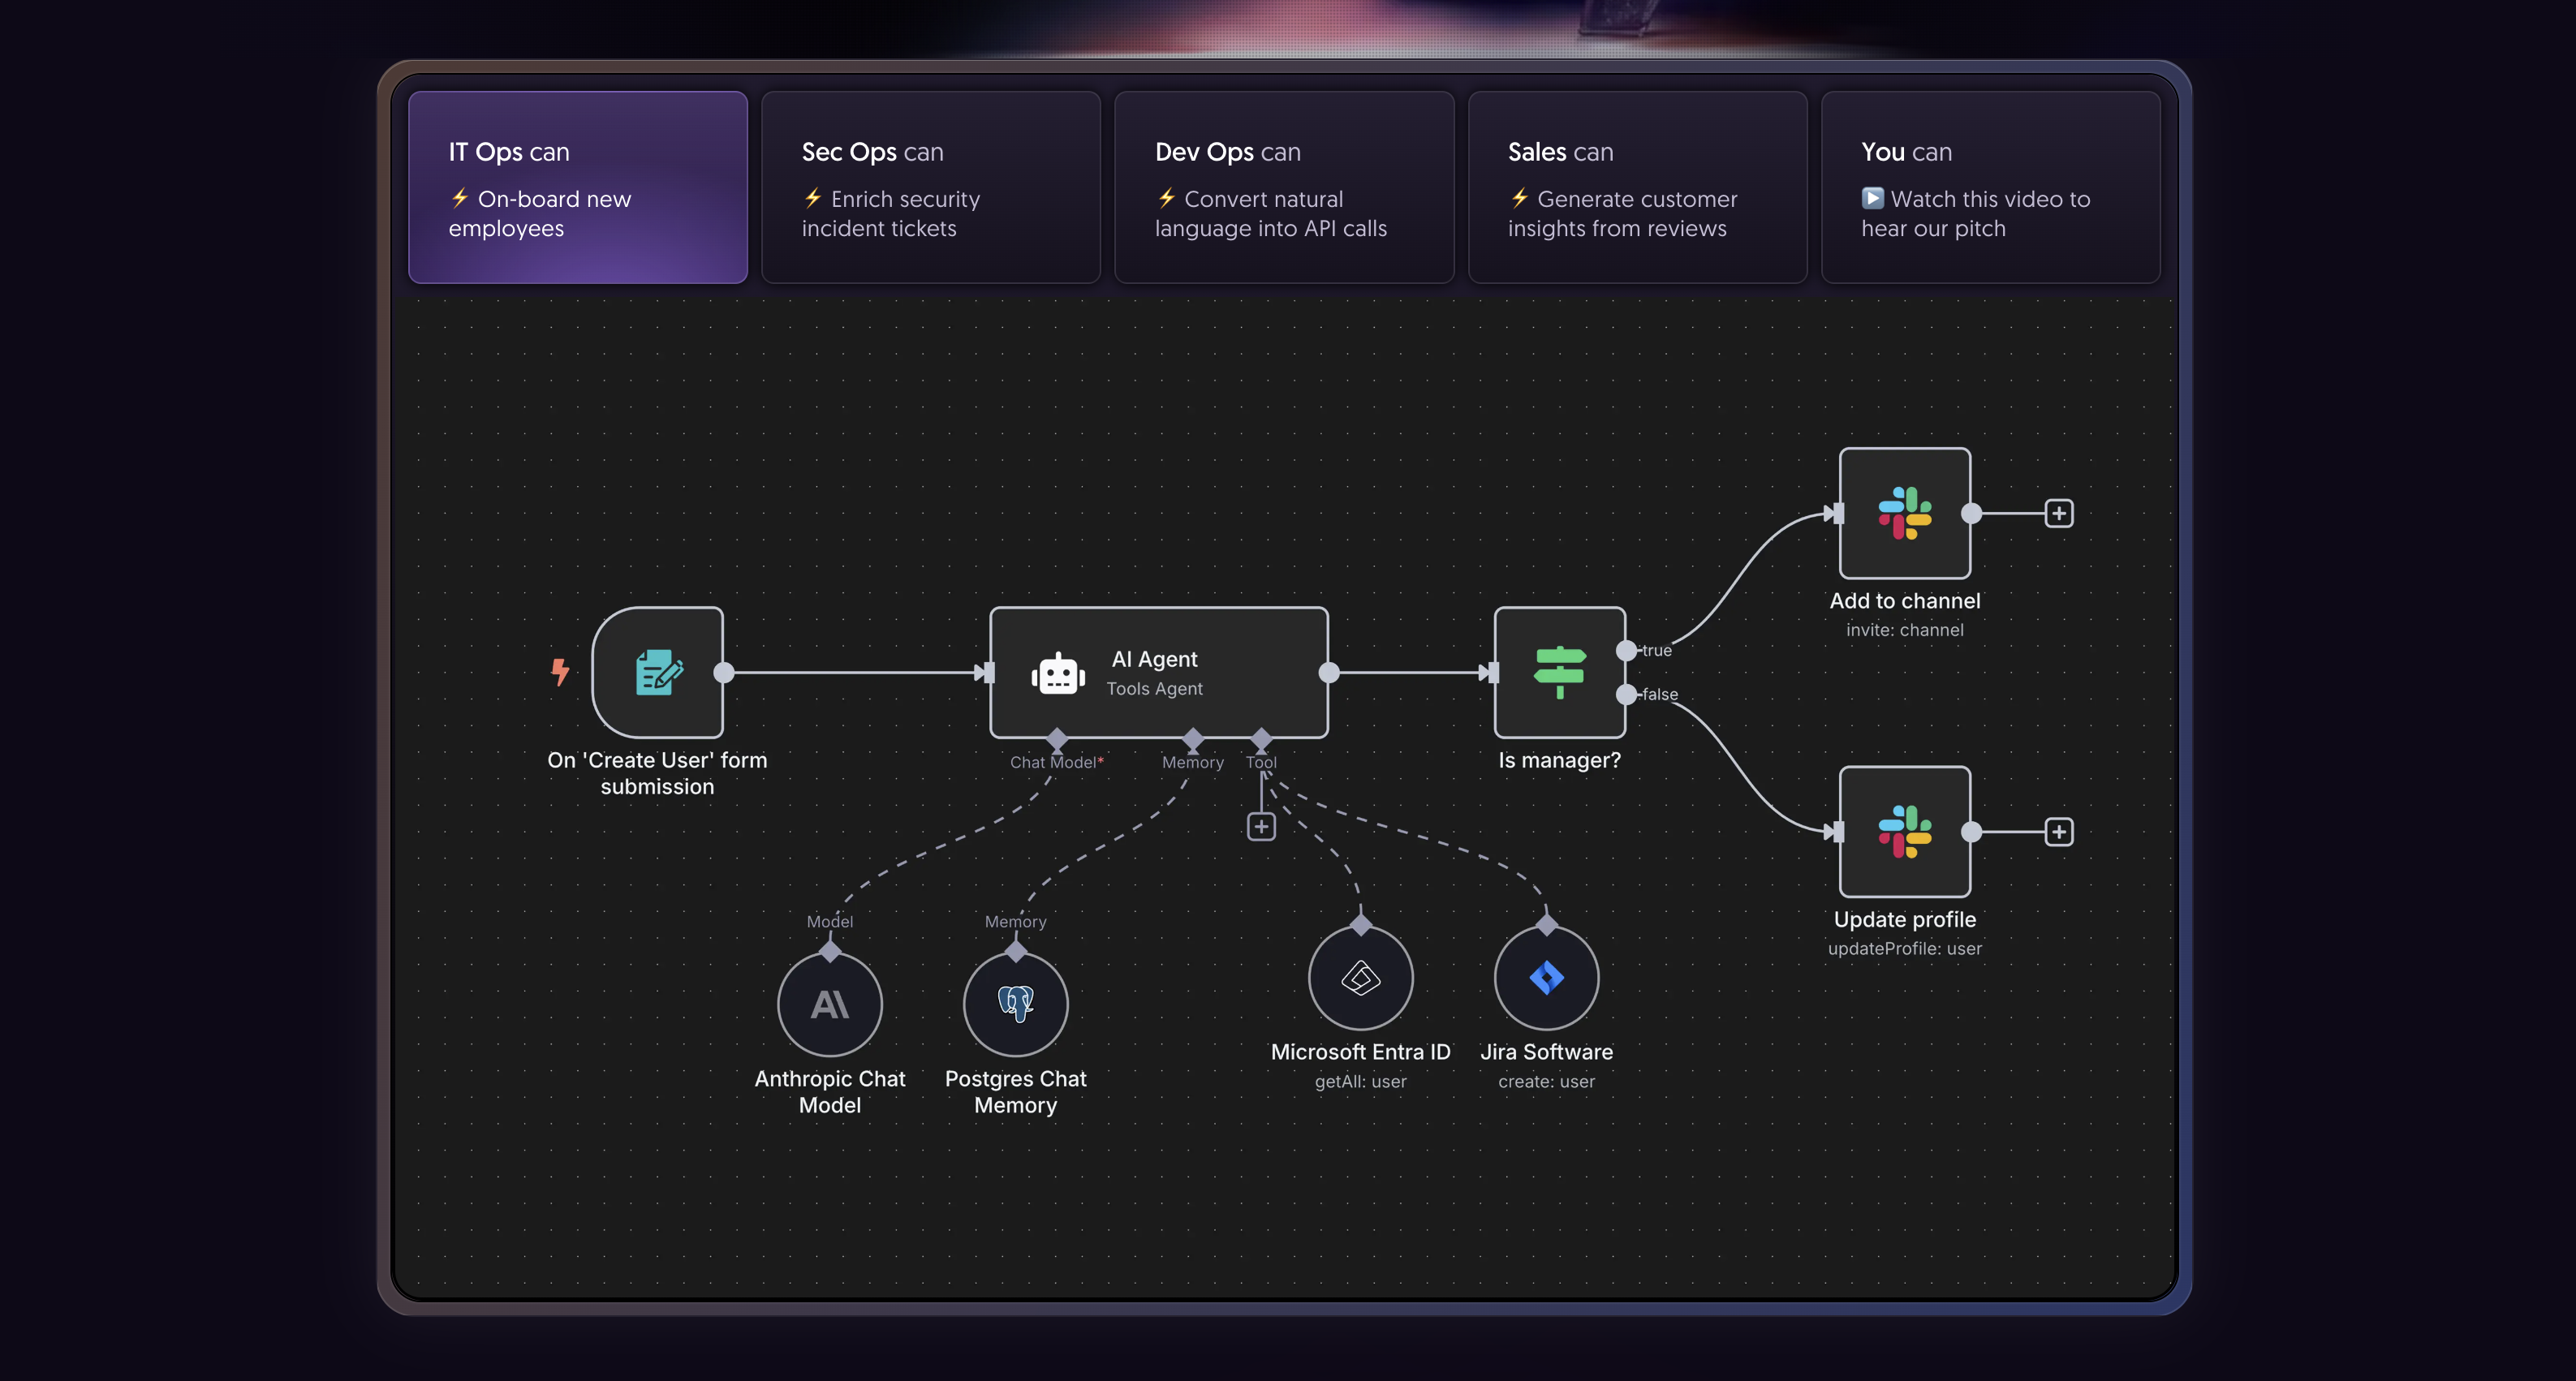Click the Slack icon on Update profile node

1904,831
